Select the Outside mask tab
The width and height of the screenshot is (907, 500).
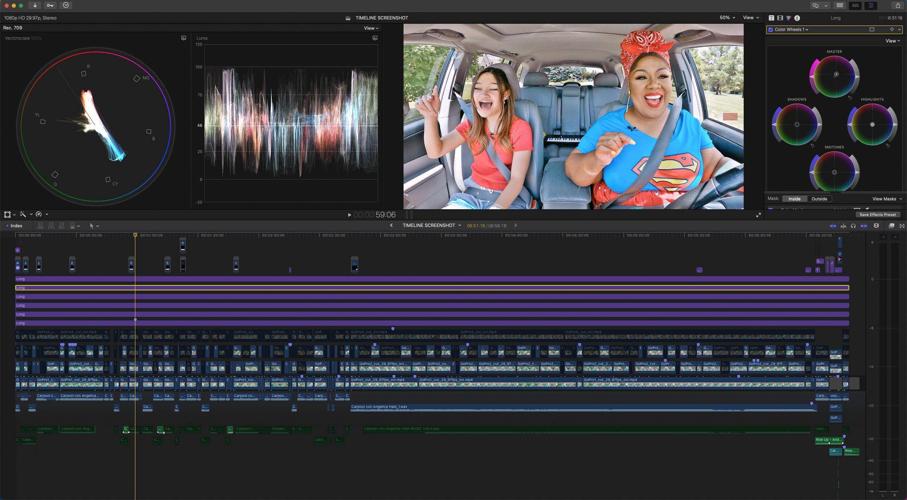[x=819, y=199]
